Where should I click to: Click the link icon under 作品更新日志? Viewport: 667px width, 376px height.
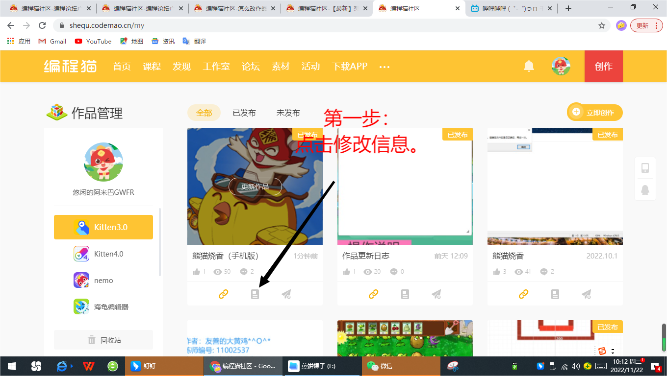pos(374,294)
